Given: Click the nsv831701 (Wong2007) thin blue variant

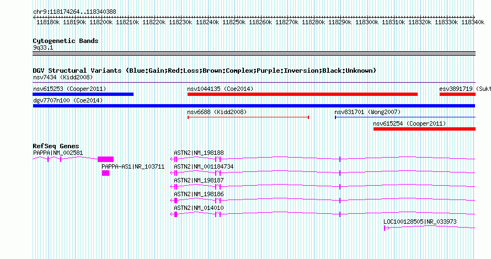Looking at the screenshot, I should (x=405, y=117).
